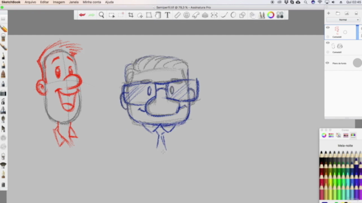Select the rectangular Selection tool
Screen dimensions: 362x203
coord(111,15)
